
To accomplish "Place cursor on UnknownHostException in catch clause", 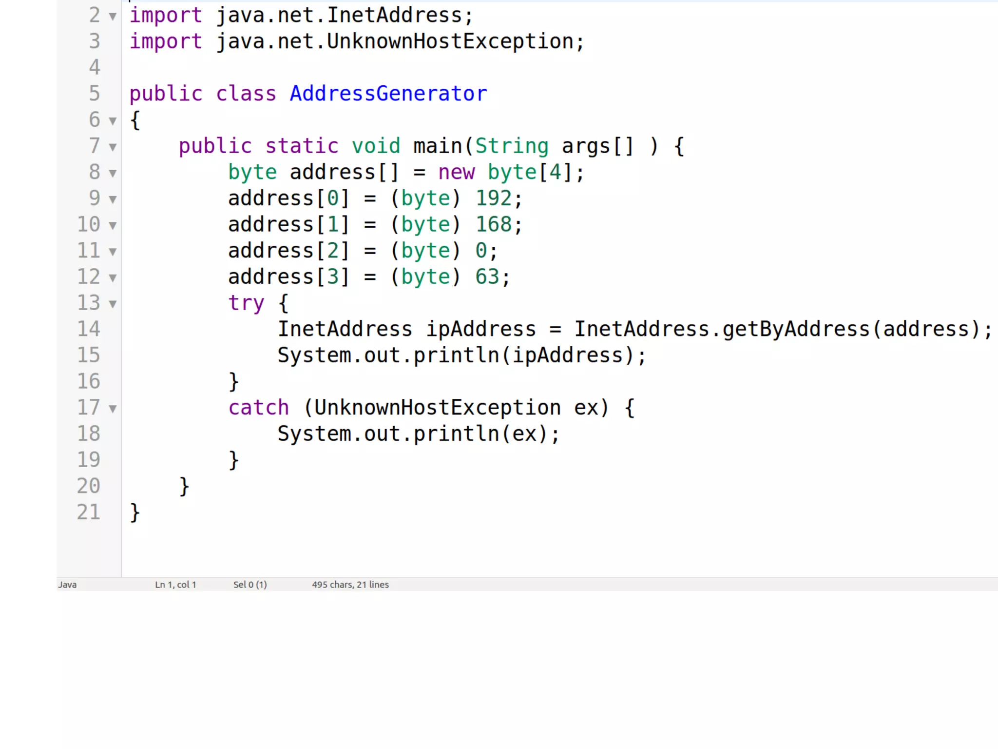I will [x=437, y=408].
